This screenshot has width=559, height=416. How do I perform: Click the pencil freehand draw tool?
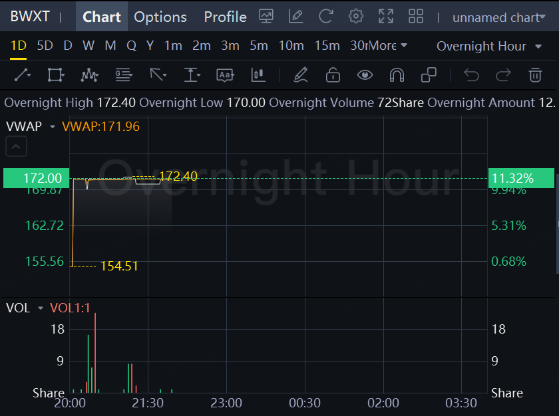(301, 75)
